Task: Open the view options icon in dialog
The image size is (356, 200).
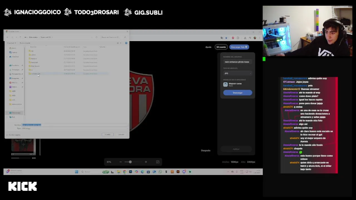Action: click(x=118, y=43)
